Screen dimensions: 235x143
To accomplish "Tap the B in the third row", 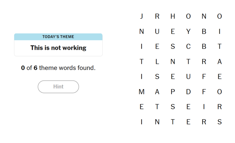I will coord(204,47).
